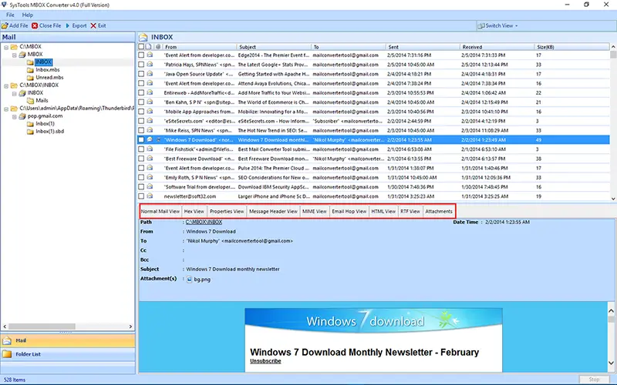Screen dimensions: 617x385
Task: Sort by the Received column header
Action: click(497, 47)
